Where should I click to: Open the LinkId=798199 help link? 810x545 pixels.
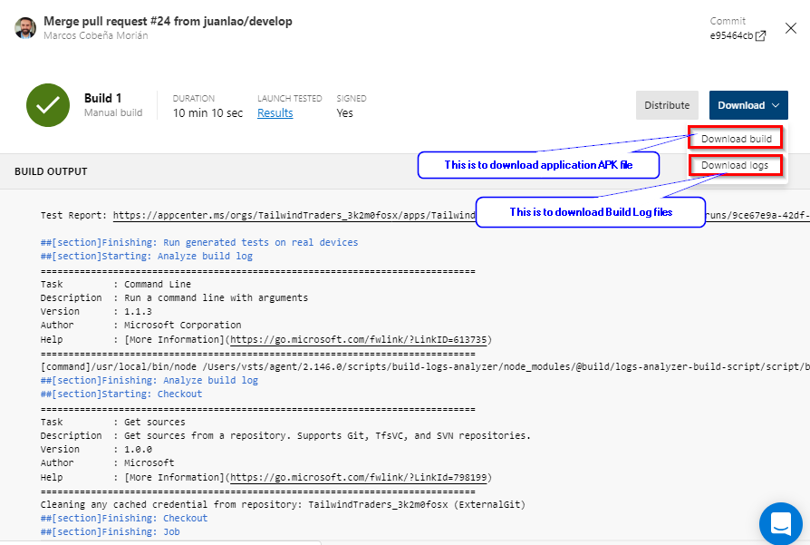coord(359,477)
